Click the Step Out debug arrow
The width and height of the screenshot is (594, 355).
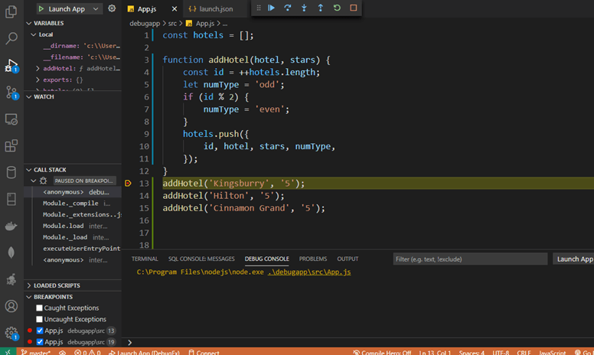click(x=320, y=8)
